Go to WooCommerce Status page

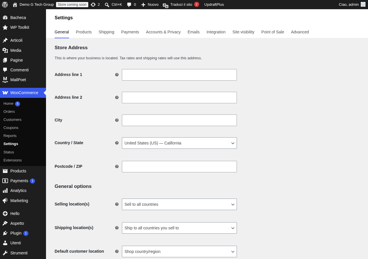pos(9,152)
